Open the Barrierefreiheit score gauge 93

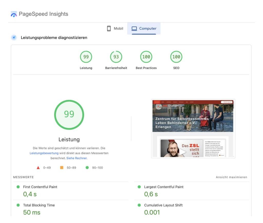point(116,57)
